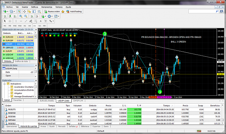The height and width of the screenshot is (134, 226).
Task: Open the Market Watch window toggle icon
Action: tap(19, 12)
